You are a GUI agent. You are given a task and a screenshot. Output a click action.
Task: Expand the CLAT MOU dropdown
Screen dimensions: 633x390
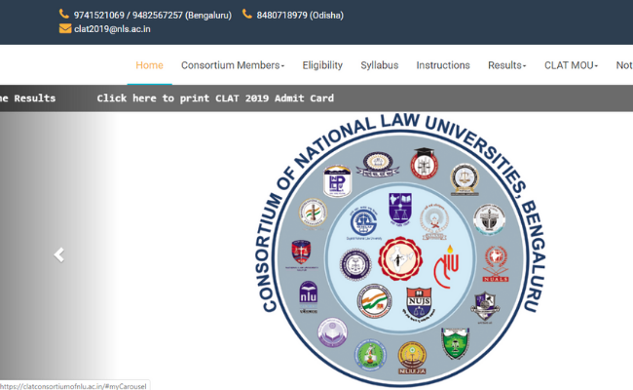(571, 65)
